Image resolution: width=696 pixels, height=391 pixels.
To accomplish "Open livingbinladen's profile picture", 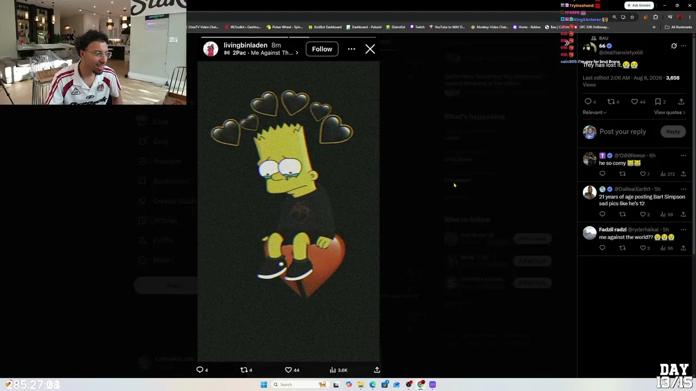I will pyautogui.click(x=210, y=49).
